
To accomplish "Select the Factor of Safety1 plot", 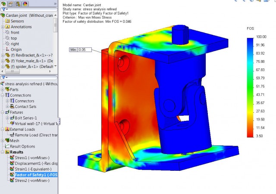I will pos(34,175).
